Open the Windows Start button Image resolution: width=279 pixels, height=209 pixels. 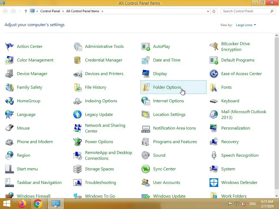point(7,204)
